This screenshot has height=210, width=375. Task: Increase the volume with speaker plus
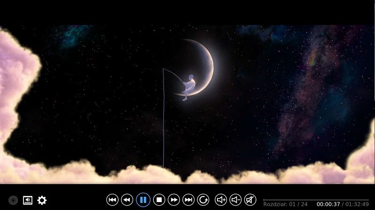point(221,200)
